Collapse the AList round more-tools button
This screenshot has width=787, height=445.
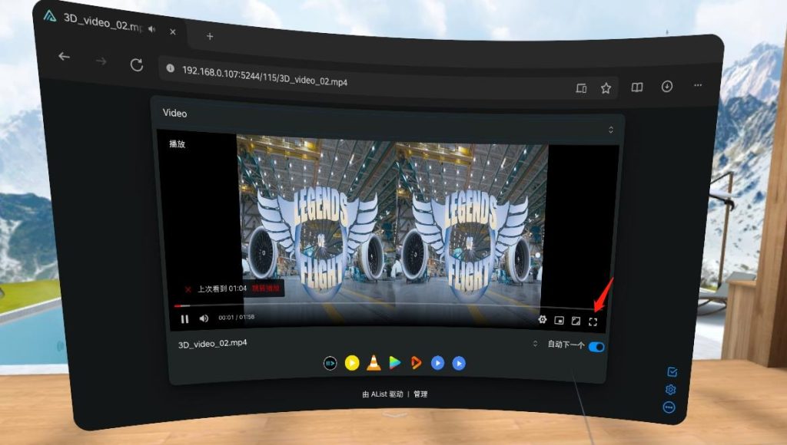[x=669, y=407]
